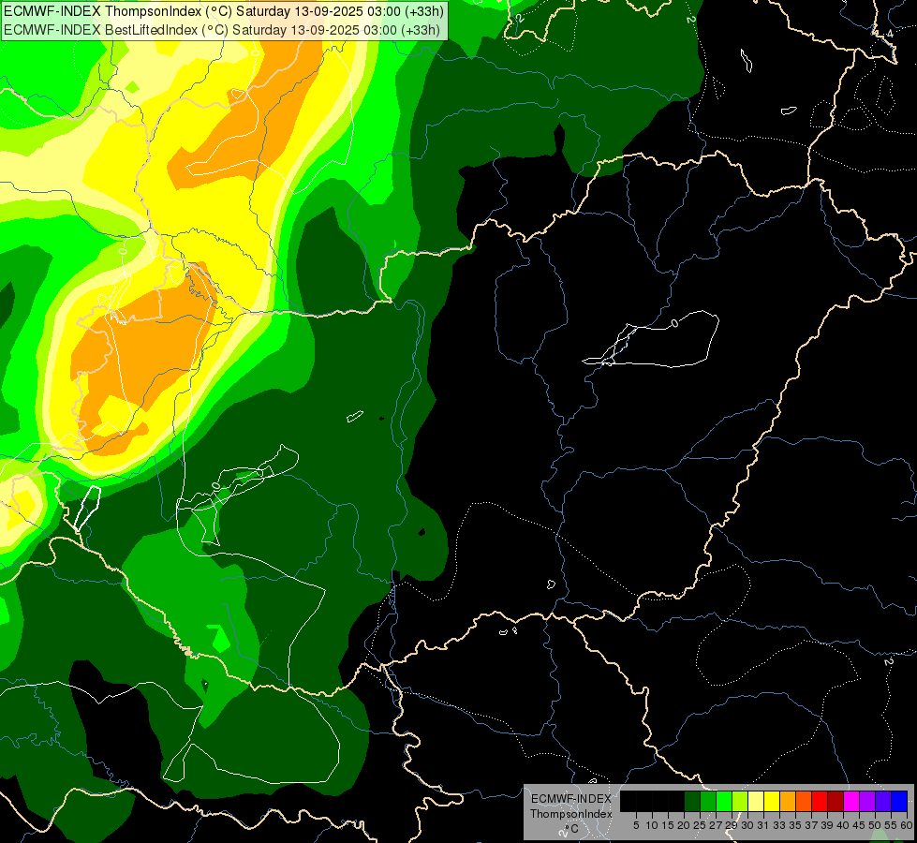The width and height of the screenshot is (917, 843).
Task: Click the legend tick label 39
Action: click(827, 825)
